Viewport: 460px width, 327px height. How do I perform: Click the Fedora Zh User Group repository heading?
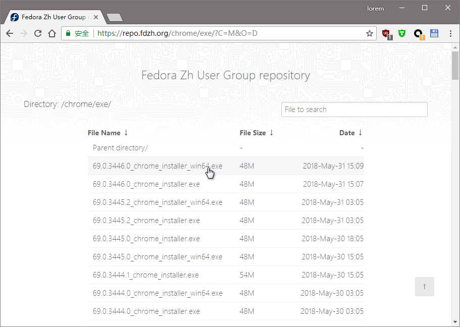226,75
